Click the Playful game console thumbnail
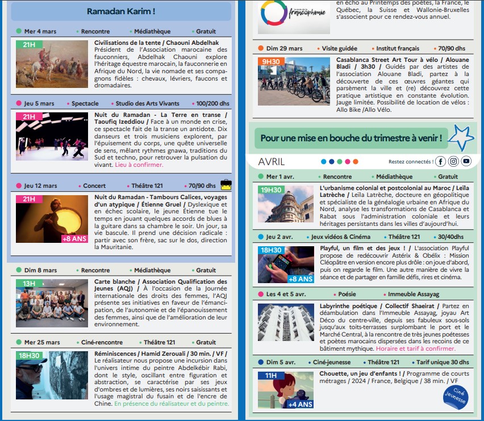Image resolution: width=484 pixels, height=421 pixels. click(x=286, y=264)
